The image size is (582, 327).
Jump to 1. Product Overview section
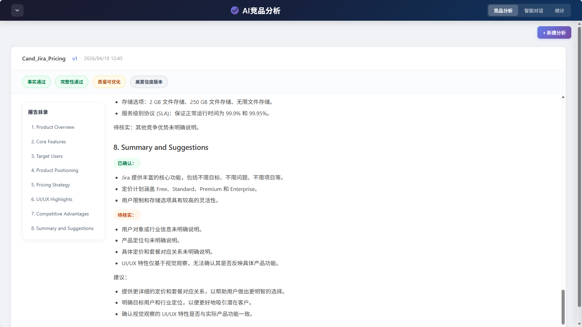coord(53,127)
